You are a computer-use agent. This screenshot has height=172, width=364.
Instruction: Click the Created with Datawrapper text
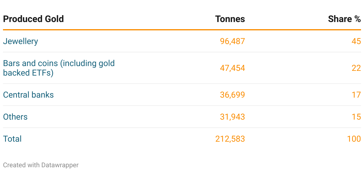[x=41, y=165]
